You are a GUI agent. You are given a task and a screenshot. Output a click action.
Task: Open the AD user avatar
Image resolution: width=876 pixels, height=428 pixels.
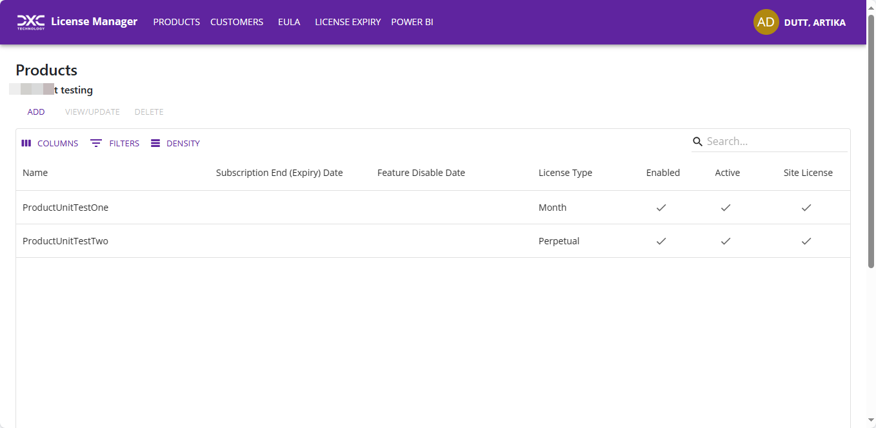pos(766,22)
